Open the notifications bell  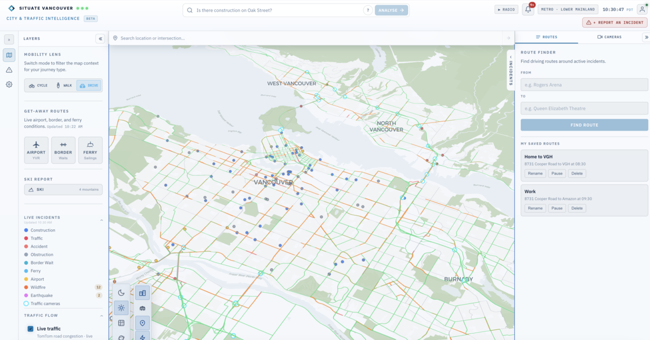point(528,9)
